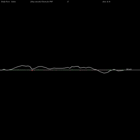Click the 'Daily Force Index' title text
Screen dimensions: 140x140
point(8,2)
